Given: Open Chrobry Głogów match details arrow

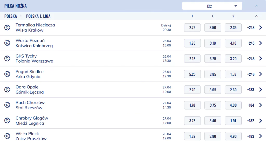Looking at the screenshot, I should tap(261, 121).
